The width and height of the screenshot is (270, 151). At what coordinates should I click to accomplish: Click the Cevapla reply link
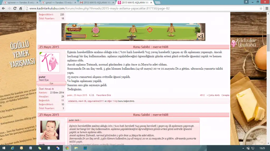click(x=225, y=95)
